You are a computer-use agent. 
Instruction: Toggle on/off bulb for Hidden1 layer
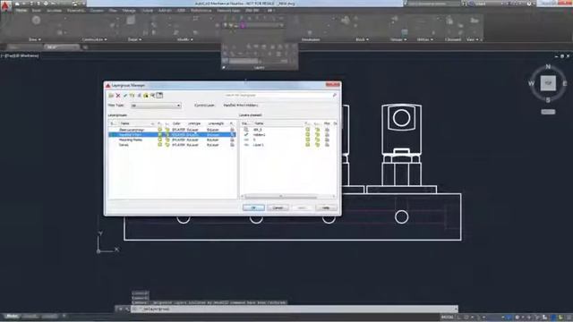[x=308, y=135]
